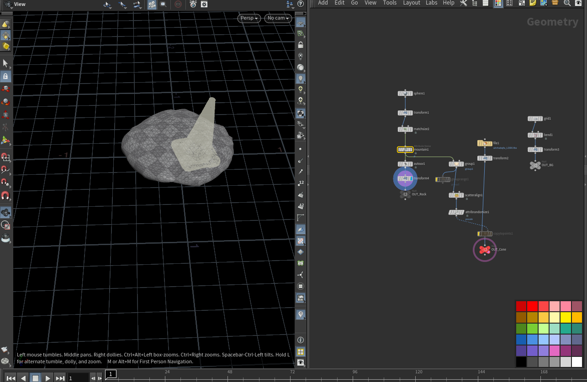Click the wrench tools icon in network menu bar
This screenshot has height=382, width=587.
pos(463,3)
